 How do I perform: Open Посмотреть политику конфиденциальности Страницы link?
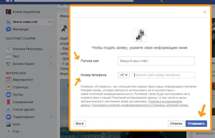click(140, 105)
